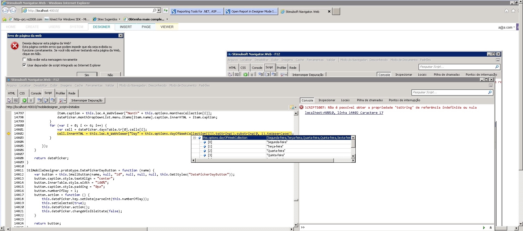523x231 pixels.
Task: Click the green continue debugging play icon
Action: pos(25,100)
